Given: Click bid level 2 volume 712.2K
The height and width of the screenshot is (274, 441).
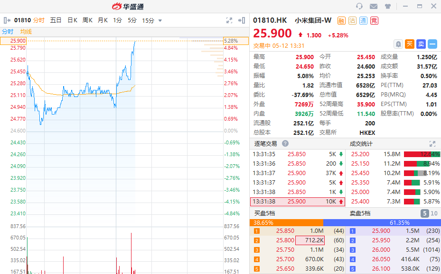Looking at the screenshot, I should pos(310,240).
